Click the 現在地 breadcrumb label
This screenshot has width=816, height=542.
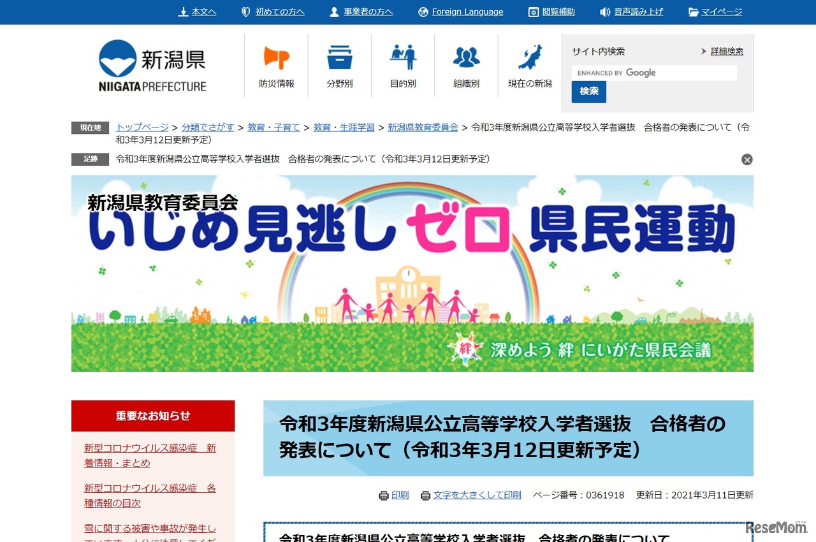[91, 128]
